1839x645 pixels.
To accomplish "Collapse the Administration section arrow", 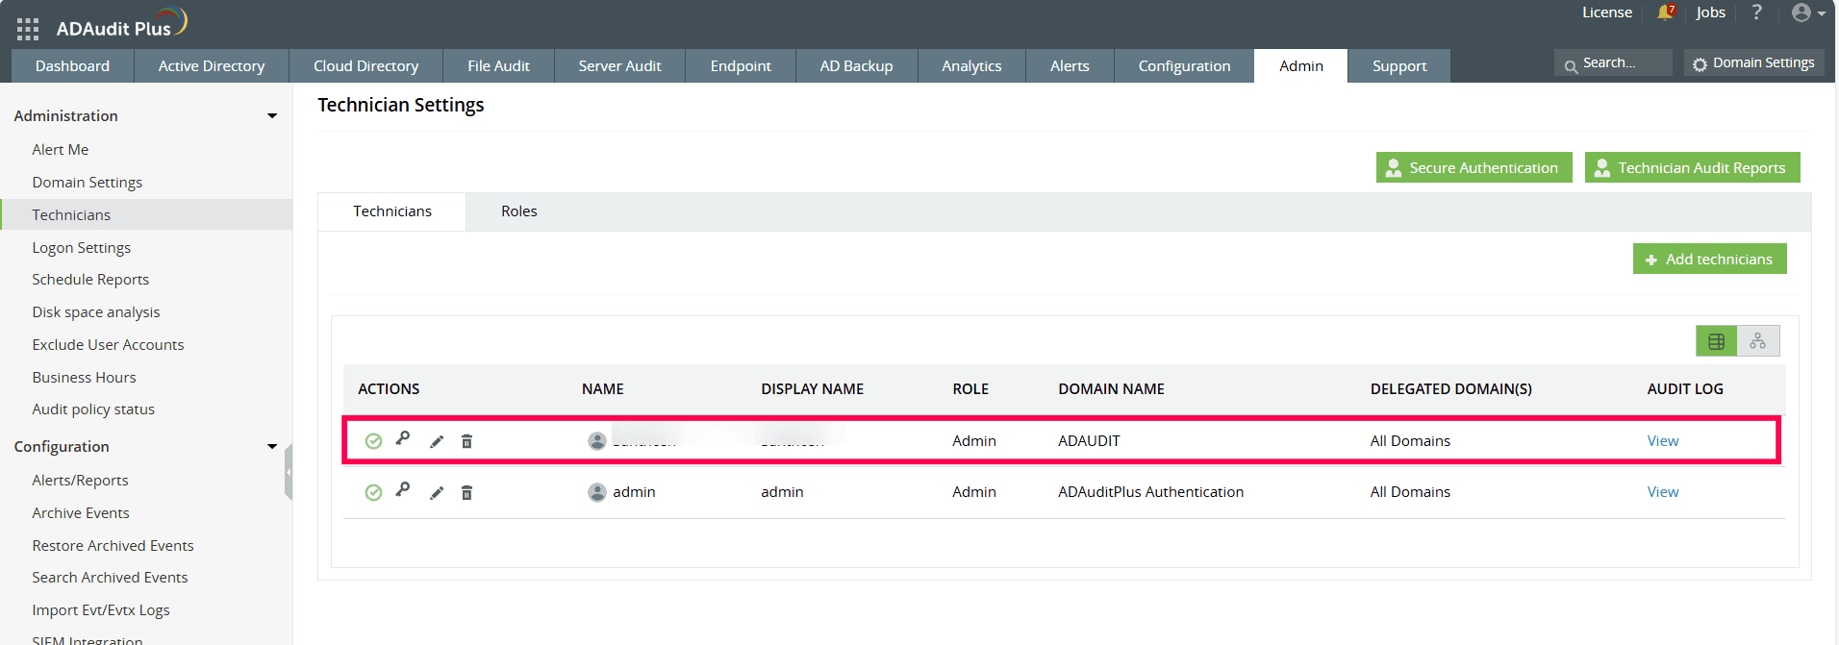I will click(x=272, y=116).
